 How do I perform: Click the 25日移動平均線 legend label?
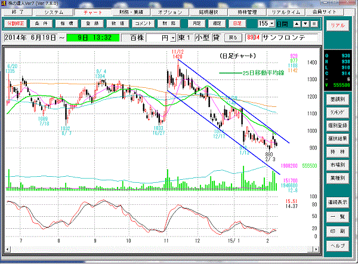point(263,73)
